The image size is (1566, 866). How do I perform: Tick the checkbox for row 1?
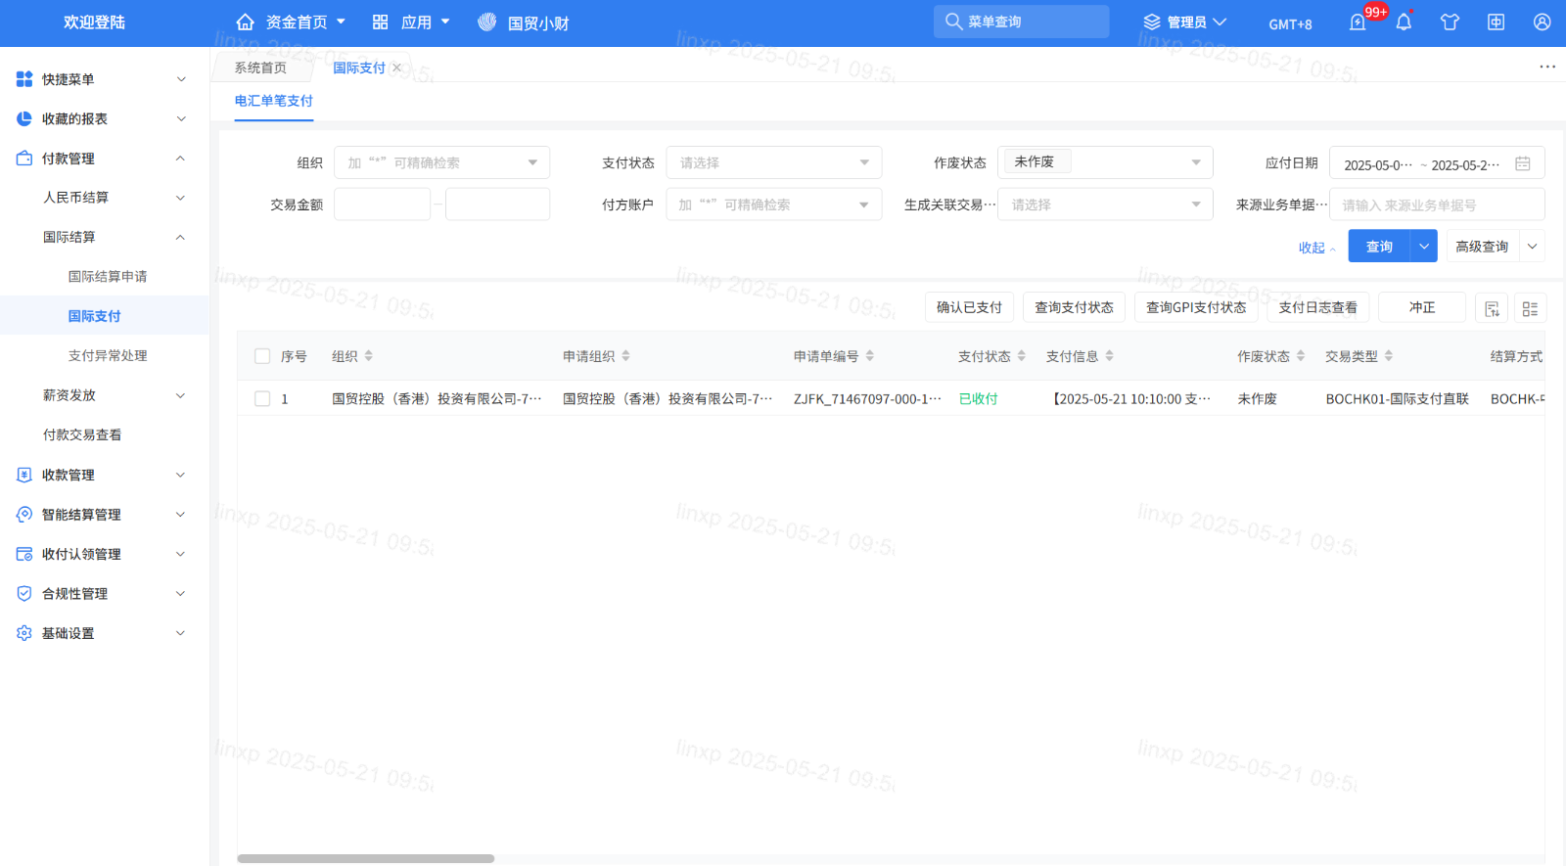point(262,399)
